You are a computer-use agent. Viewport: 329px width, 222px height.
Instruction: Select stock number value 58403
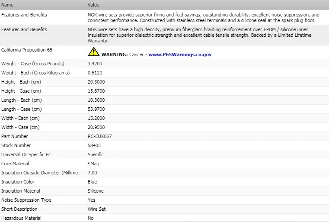click(94, 145)
